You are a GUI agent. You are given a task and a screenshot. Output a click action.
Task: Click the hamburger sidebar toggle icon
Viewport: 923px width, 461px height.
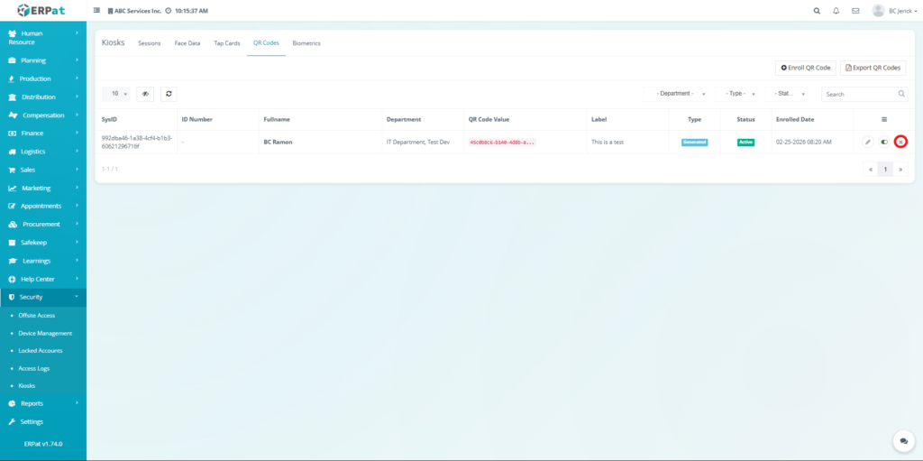97,11
